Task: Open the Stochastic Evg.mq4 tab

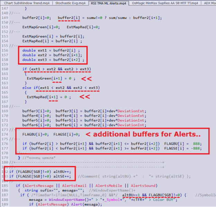Action: coord(71,3)
